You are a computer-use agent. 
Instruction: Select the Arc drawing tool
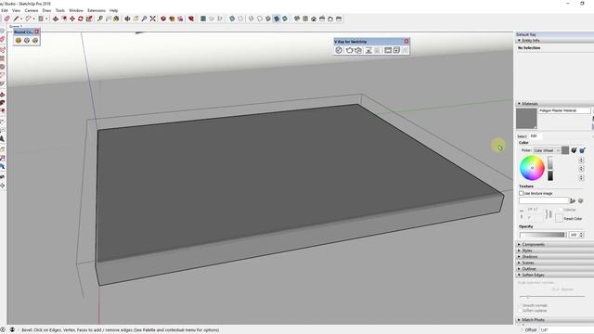[28, 19]
